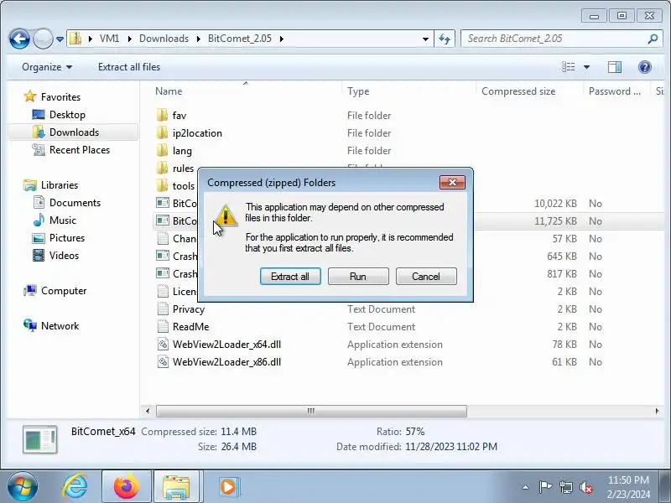Click the Action Center flag icon

[x=544, y=487]
